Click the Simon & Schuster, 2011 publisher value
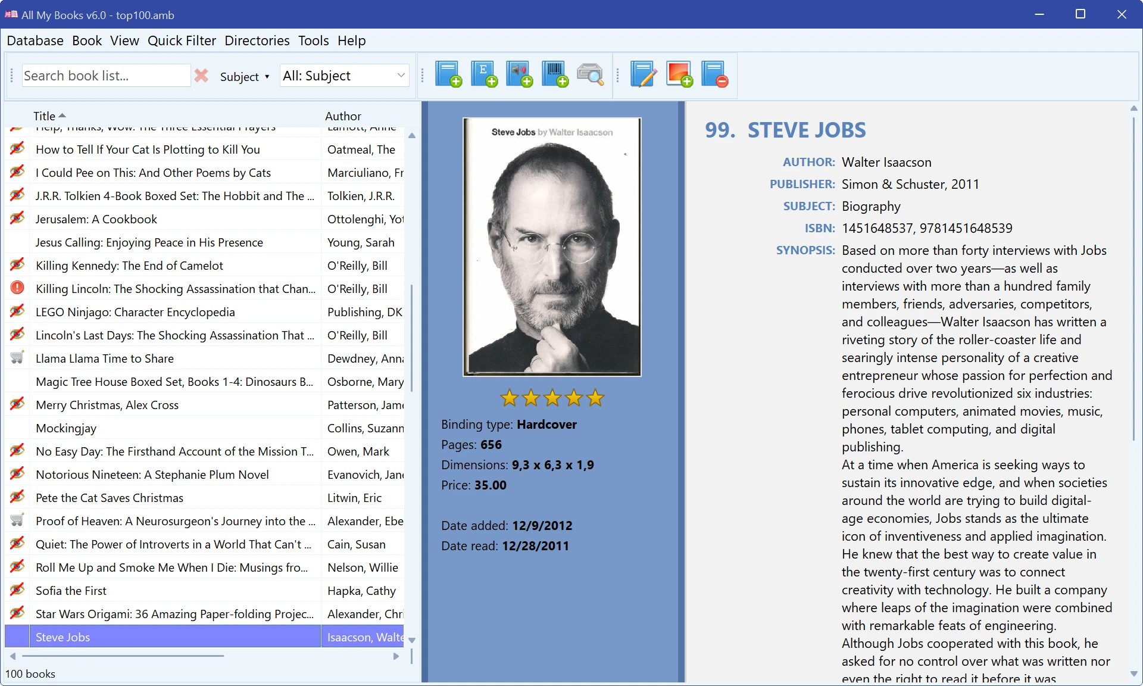 point(910,184)
